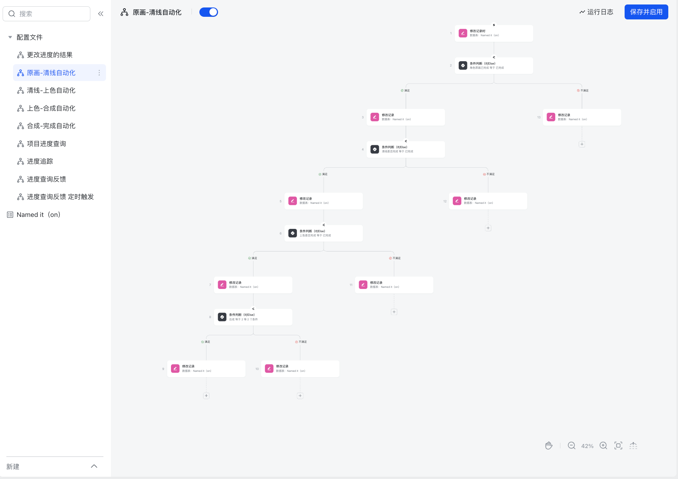Open the 清线-上色自动化 workflow
The image size is (678, 479).
point(51,90)
